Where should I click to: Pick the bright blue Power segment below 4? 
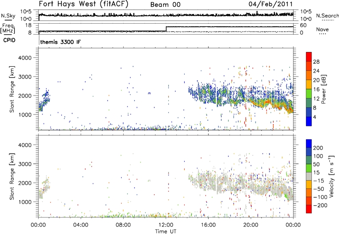[309, 121]
